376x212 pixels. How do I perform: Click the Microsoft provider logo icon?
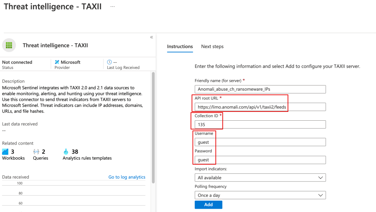click(57, 62)
